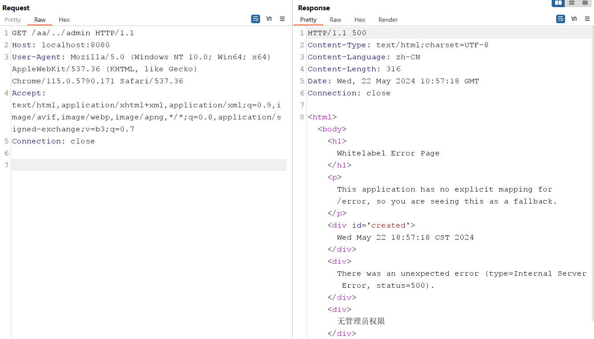Click the Response pane vertical scrollbar
Image resolution: width=594 pixels, height=339 pixels.
[x=592, y=174]
